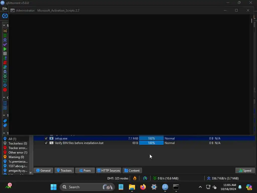The width and height of the screenshot is (257, 193).
Task: Click the setup.exe file type icon
Action: (51, 138)
